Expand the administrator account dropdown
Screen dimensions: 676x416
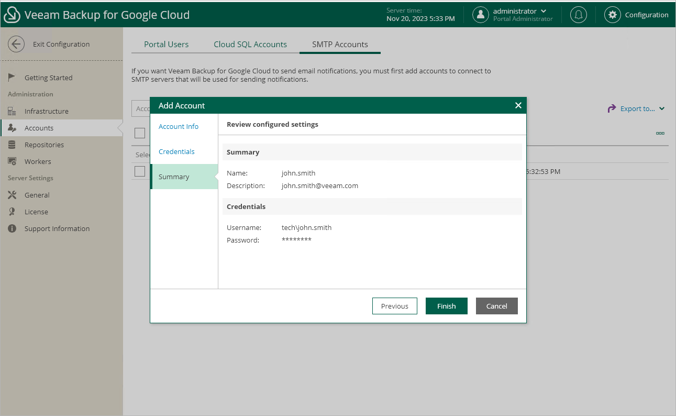544,11
